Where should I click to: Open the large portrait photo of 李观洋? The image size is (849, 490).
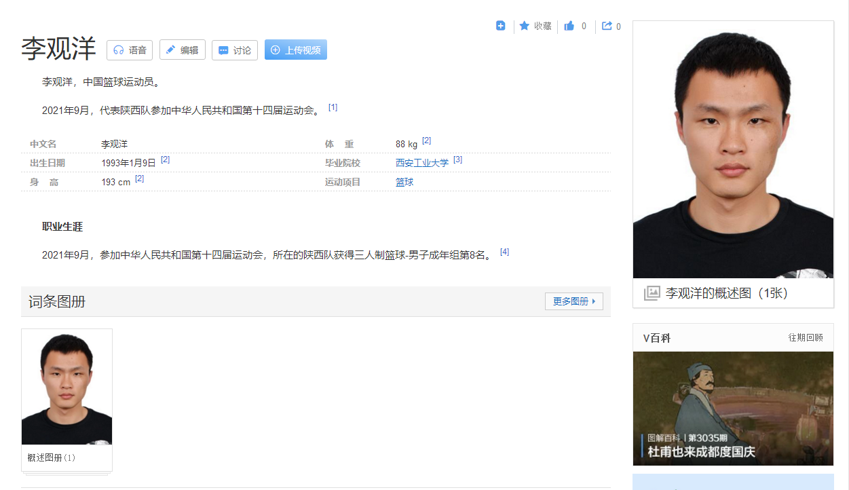[733, 150]
